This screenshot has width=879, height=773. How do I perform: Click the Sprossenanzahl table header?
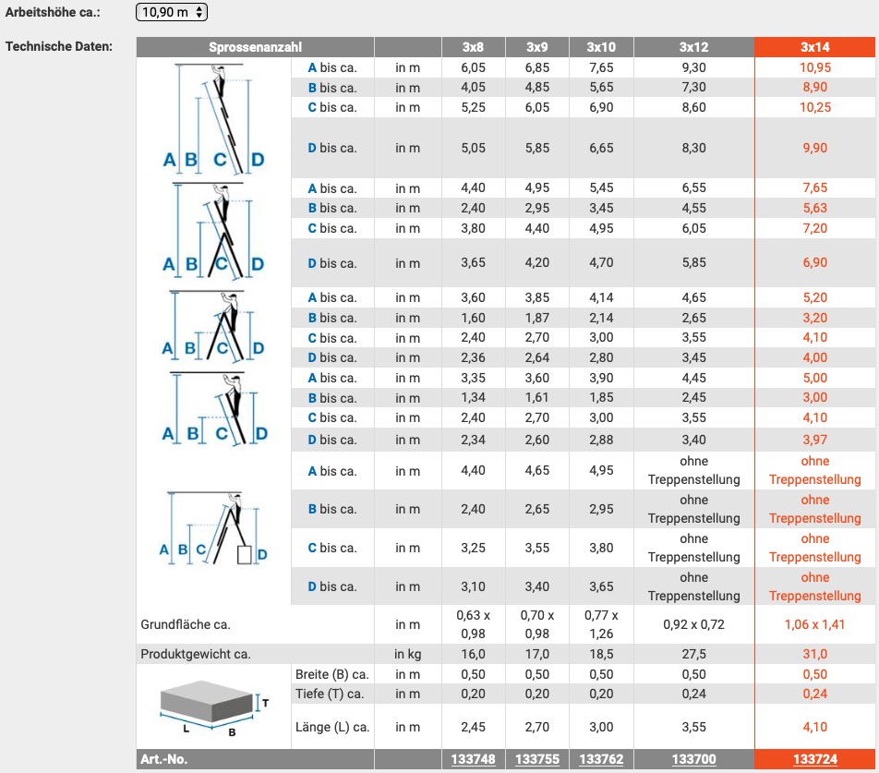[255, 47]
